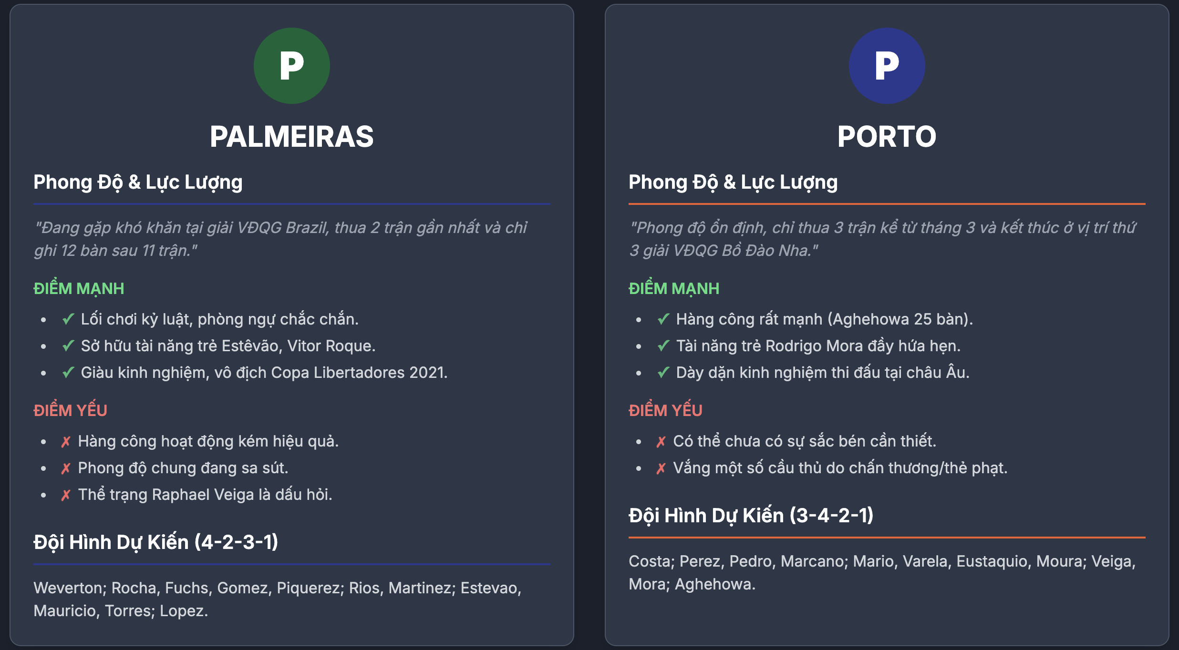Select the PALMEIRAS team title

(291, 137)
